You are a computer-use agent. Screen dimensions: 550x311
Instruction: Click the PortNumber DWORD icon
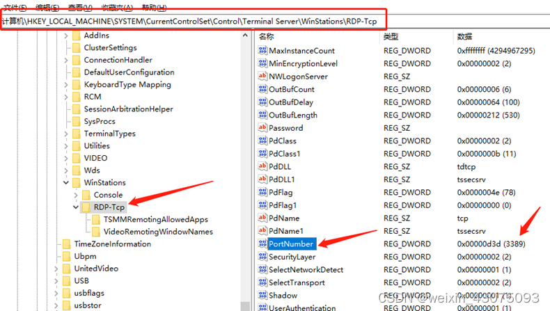262,244
